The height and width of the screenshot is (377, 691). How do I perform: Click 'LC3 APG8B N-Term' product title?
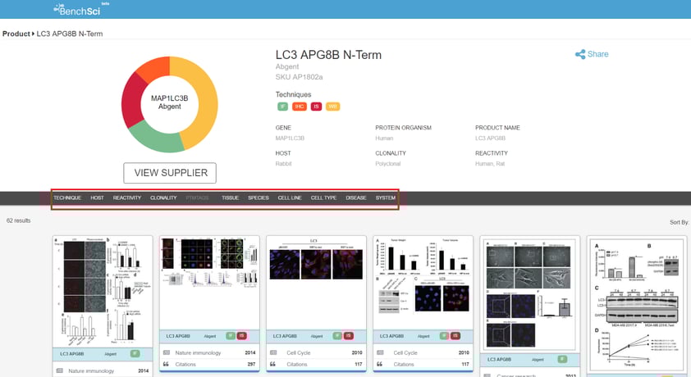tap(328, 55)
